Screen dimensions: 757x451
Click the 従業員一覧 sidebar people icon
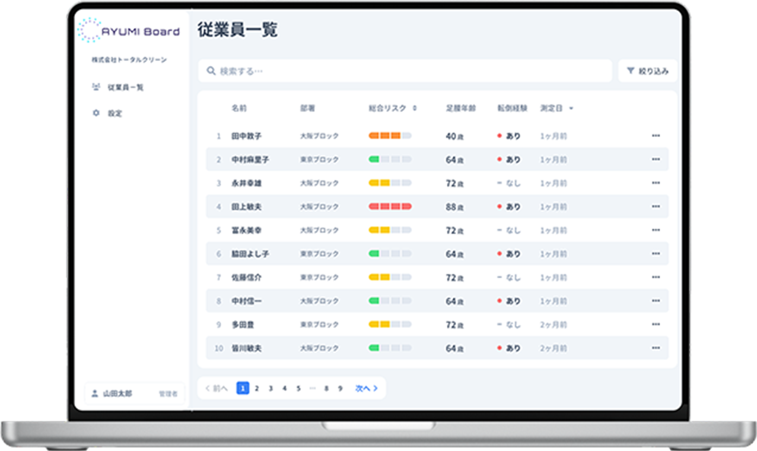(x=96, y=87)
